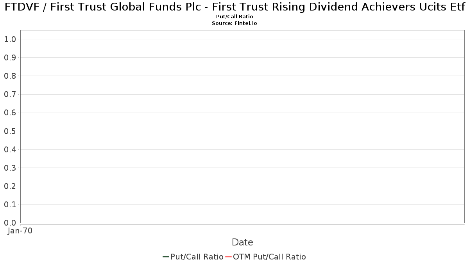469x263 pixels.
Task: Click the FTDVF chart title
Action: (x=234, y=7)
